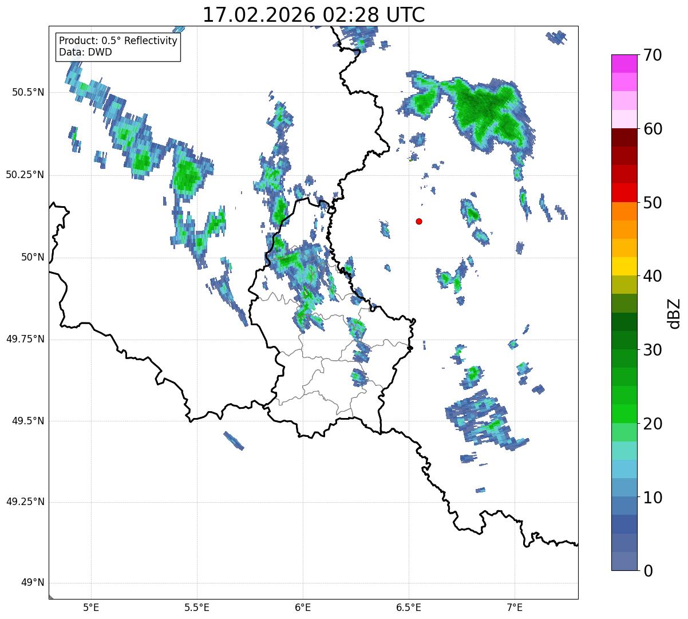Screen dimensions: 688x619
Task: Click the 49.5°N latitude axis label
Action: coord(25,421)
